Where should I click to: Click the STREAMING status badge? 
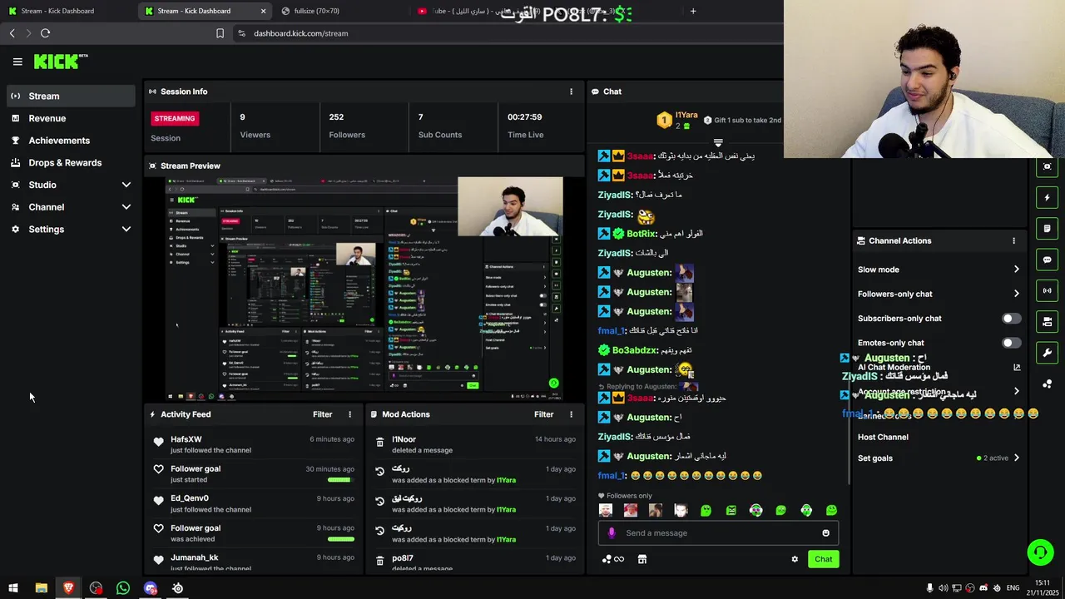(x=175, y=118)
